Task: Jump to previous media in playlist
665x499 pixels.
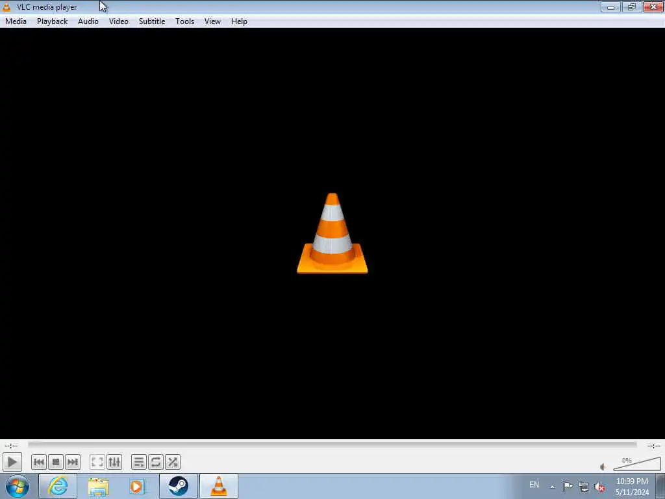Action: click(38, 462)
